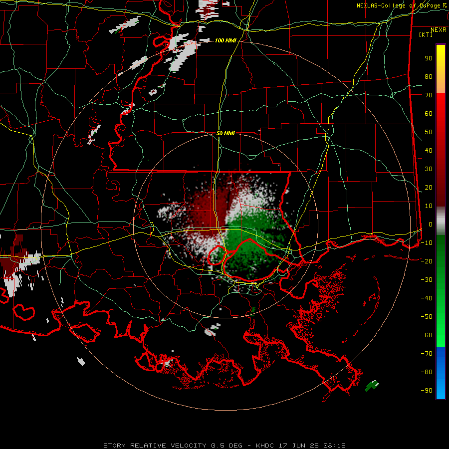The image size is (449, 449).
Task: Select the -10 value on velocity scale
Action: (x=427, y=243)
